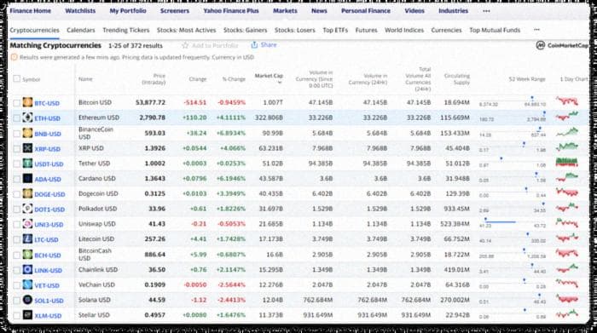597x333 pixels.
Task: Open the DOGE-USD 1 day chart thumbnail
Action: [567, 192]
